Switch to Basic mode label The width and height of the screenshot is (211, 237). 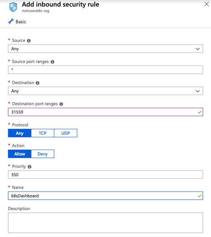[x=21, y=22]
